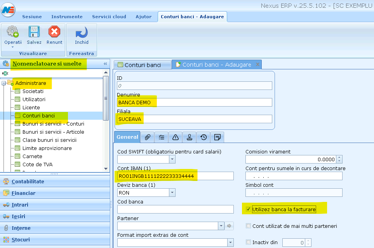Click the Partener lookup arrow button
Viewport: 374px width, 248px height.
click(229, 226)
